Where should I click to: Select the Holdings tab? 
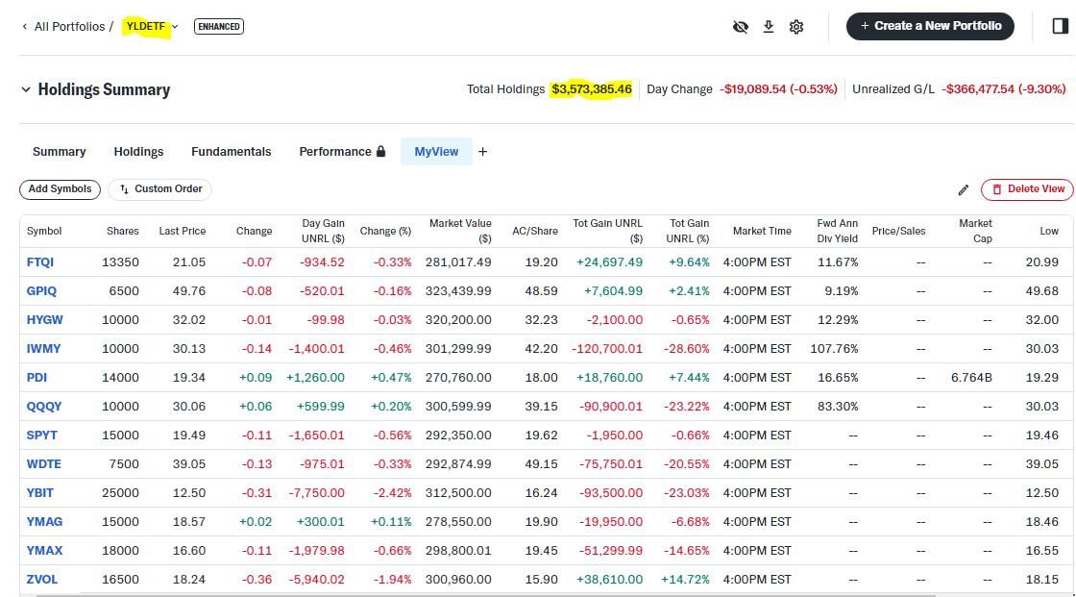click(138, 152)
